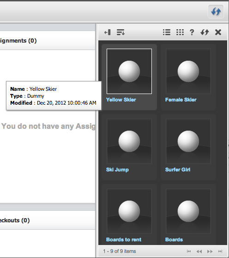Go to first page of items

pyautogui.click(x=189, y=251)
